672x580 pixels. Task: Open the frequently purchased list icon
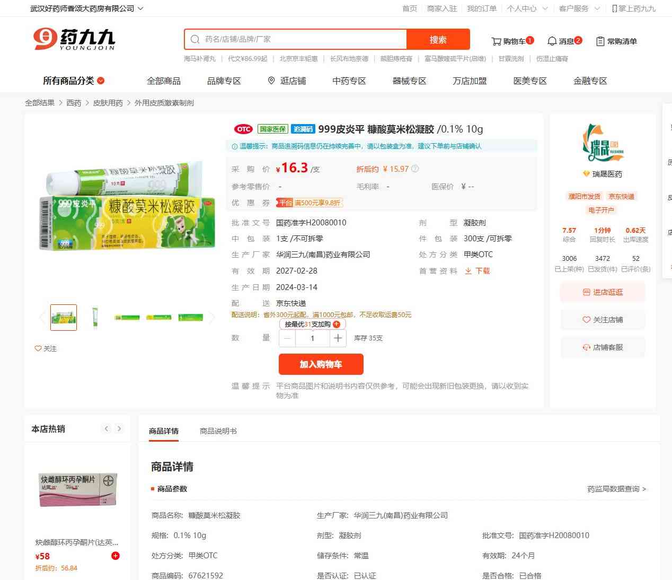coord(600,41)
